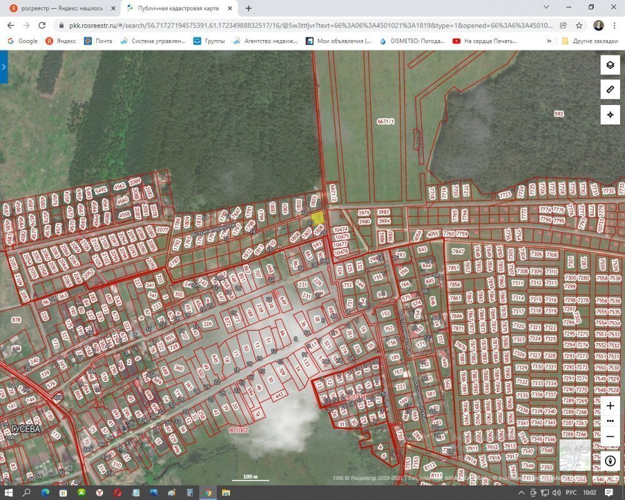
Task: Select the ruler measurement tool
Action: 611,90
